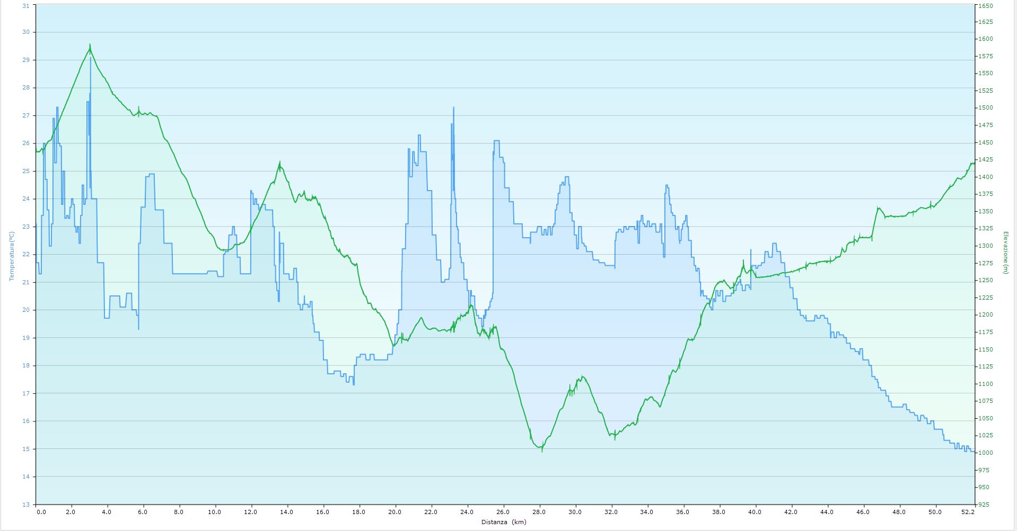
Task: Click the lowest elevation point near 28 km
Action: pyautogui.click(x=541, y=449)
